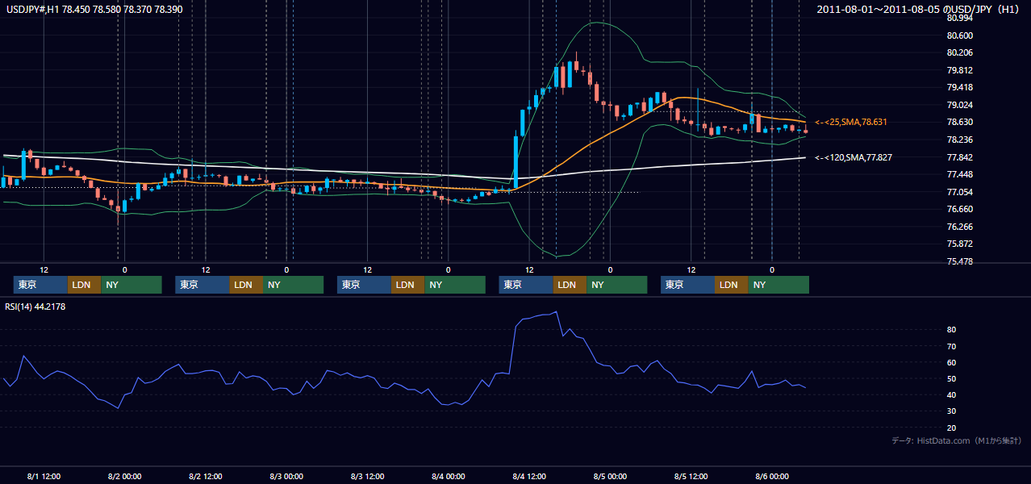Click the RSI scale value 70
The image size is (1031, 484).
[951, 346]
